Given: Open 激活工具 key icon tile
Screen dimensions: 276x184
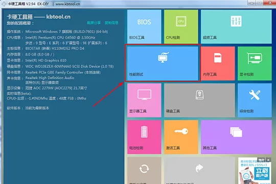Looking at the screenshot, I should click(x=181, y=137).
